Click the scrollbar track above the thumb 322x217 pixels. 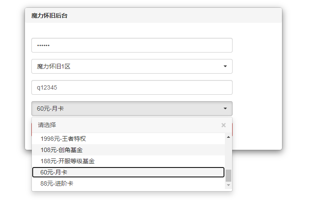[228, 154]
